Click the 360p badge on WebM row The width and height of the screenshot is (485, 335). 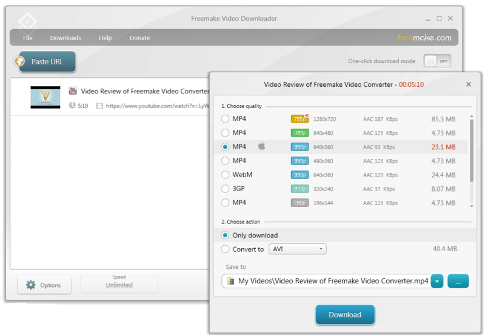[x=299, y=175]
